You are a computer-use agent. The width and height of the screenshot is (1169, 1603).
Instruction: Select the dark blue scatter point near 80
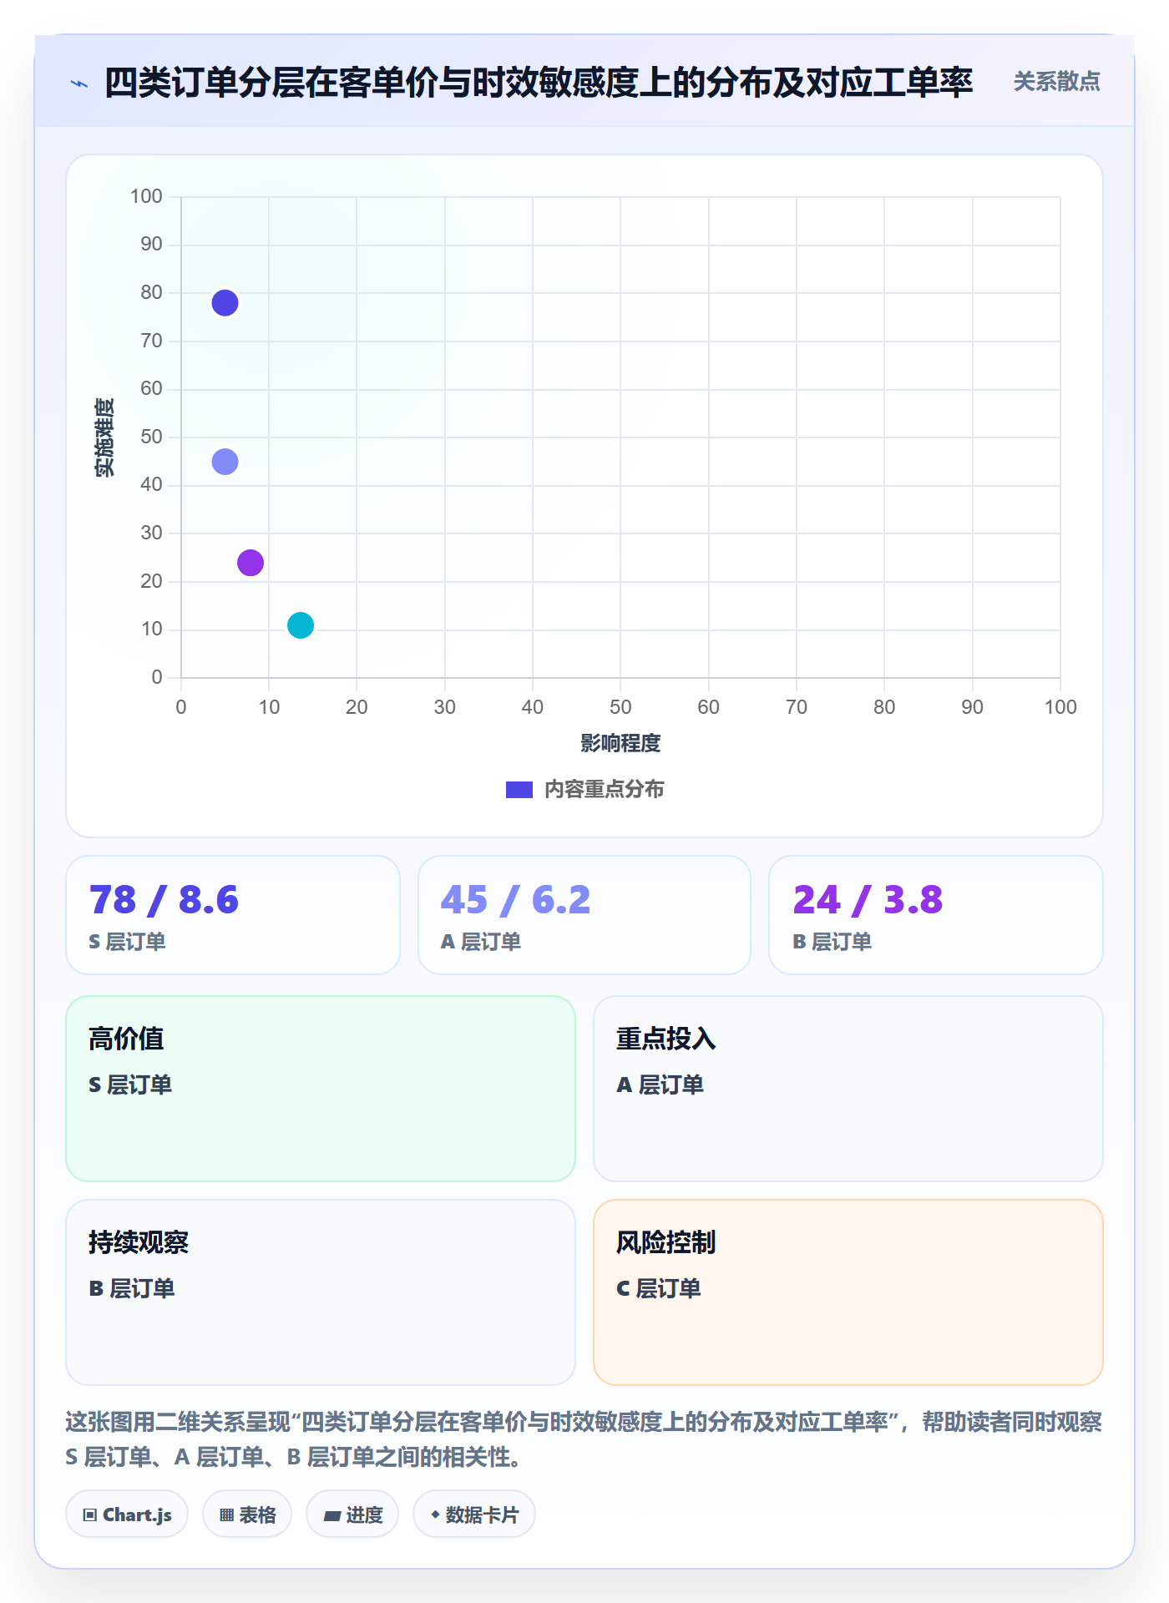point(225,302)
